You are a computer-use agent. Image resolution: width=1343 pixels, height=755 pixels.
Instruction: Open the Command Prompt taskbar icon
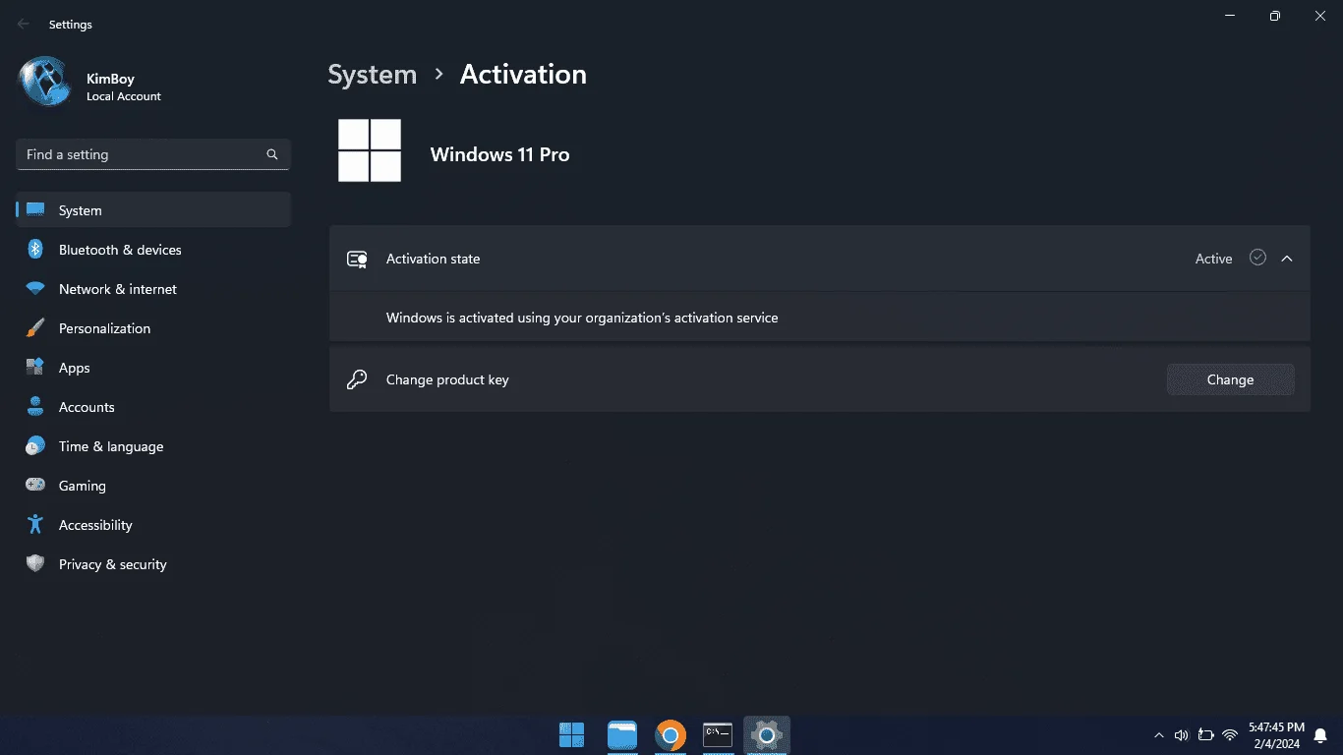718,734
